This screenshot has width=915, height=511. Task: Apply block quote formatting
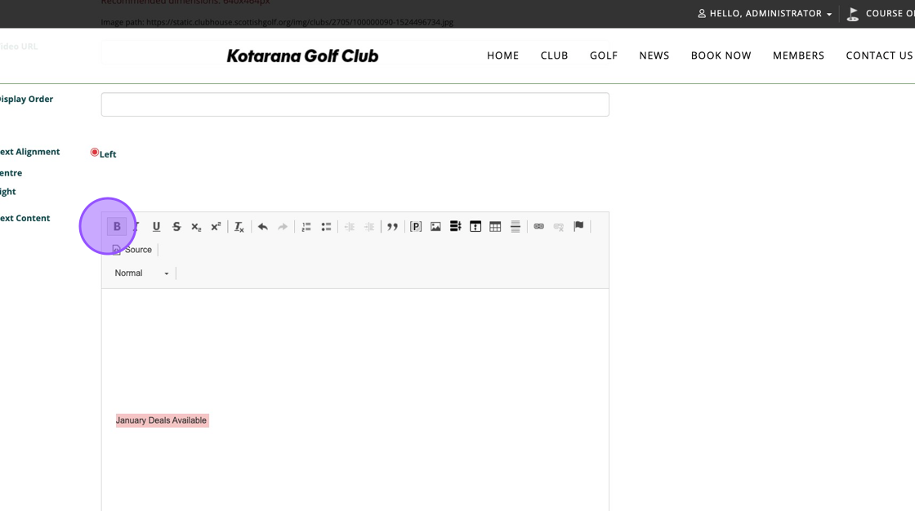392,226
